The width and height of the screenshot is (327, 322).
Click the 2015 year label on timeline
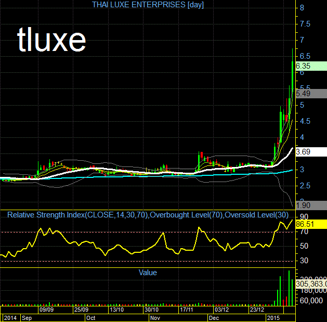pyautogui.click(x=273, y=318)
